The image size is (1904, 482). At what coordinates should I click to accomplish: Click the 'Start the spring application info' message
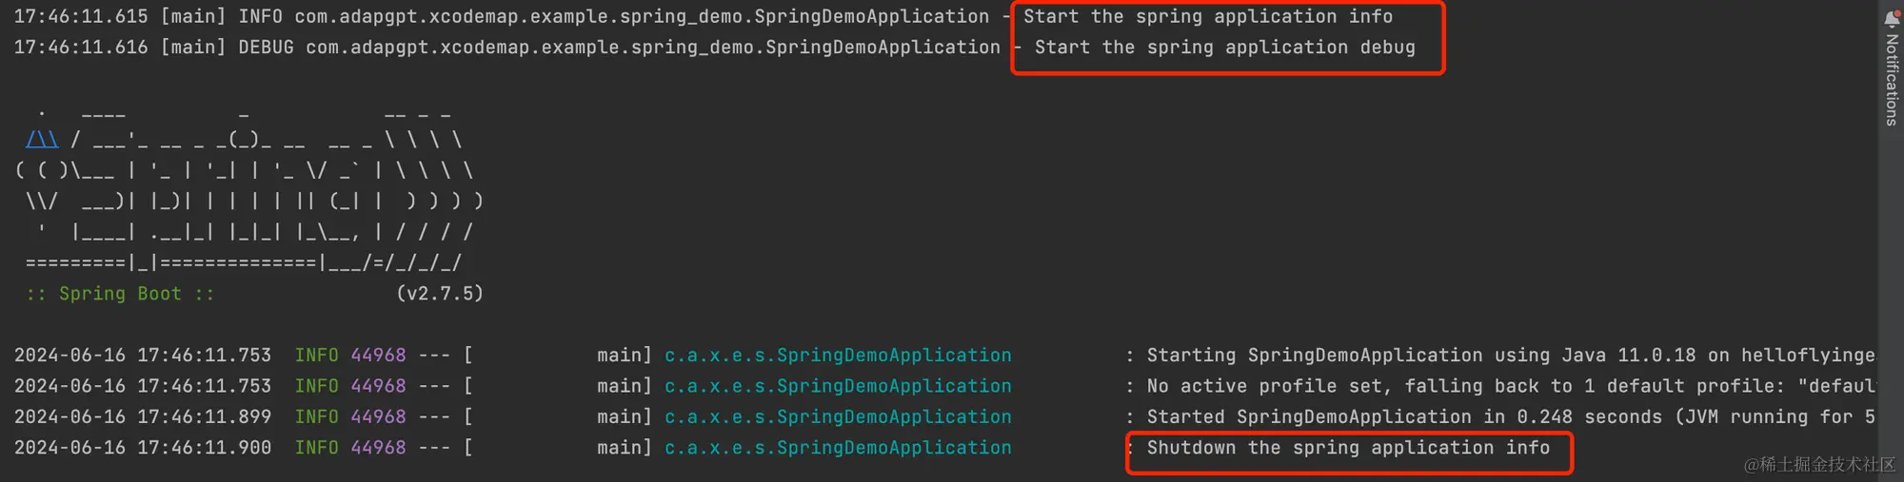coord(1208,16)
